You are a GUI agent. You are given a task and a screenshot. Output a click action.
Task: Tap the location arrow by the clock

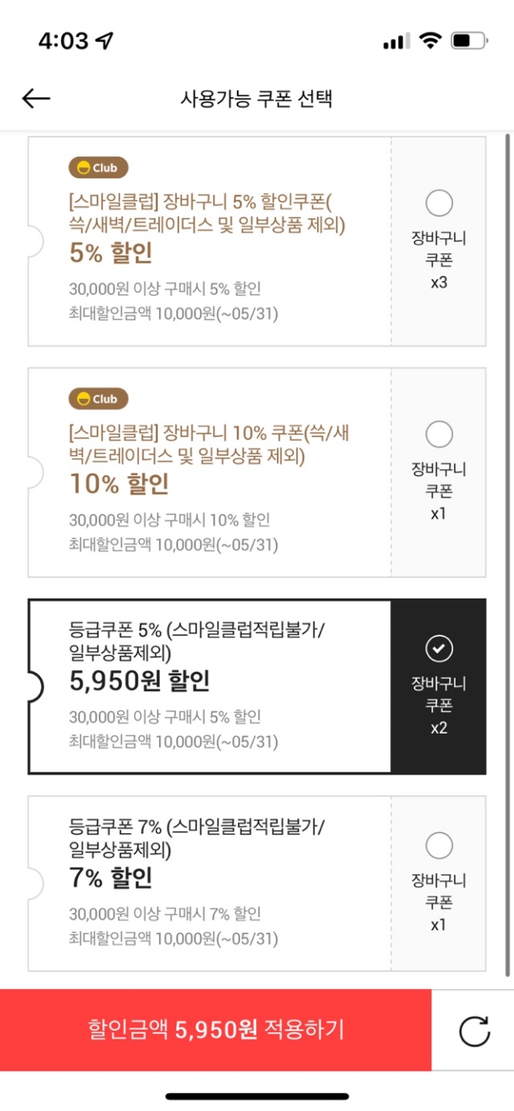(104, 41)
